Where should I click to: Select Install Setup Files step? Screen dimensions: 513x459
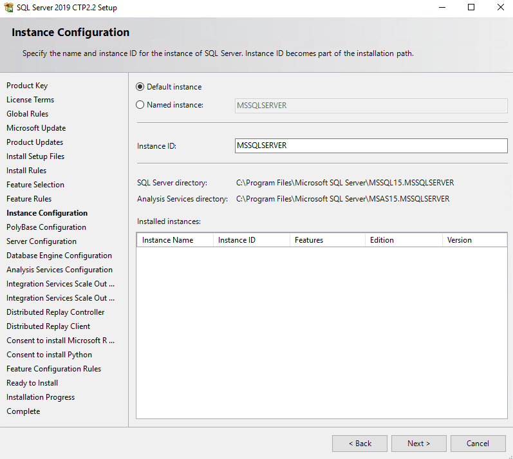(x=35, y=156)
